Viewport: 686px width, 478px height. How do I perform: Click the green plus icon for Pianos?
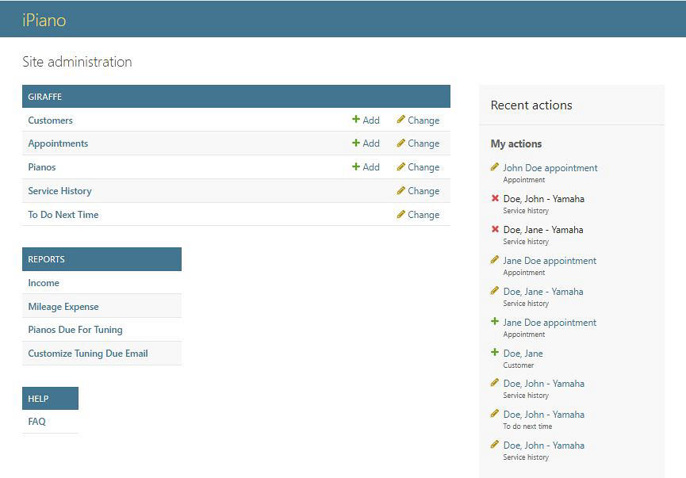tap(356, 167)
